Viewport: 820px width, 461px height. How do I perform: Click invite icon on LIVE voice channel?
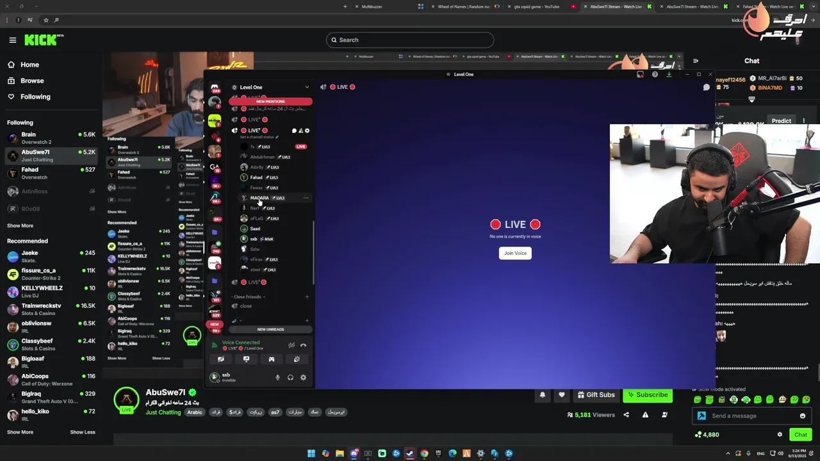pos(300,131)
